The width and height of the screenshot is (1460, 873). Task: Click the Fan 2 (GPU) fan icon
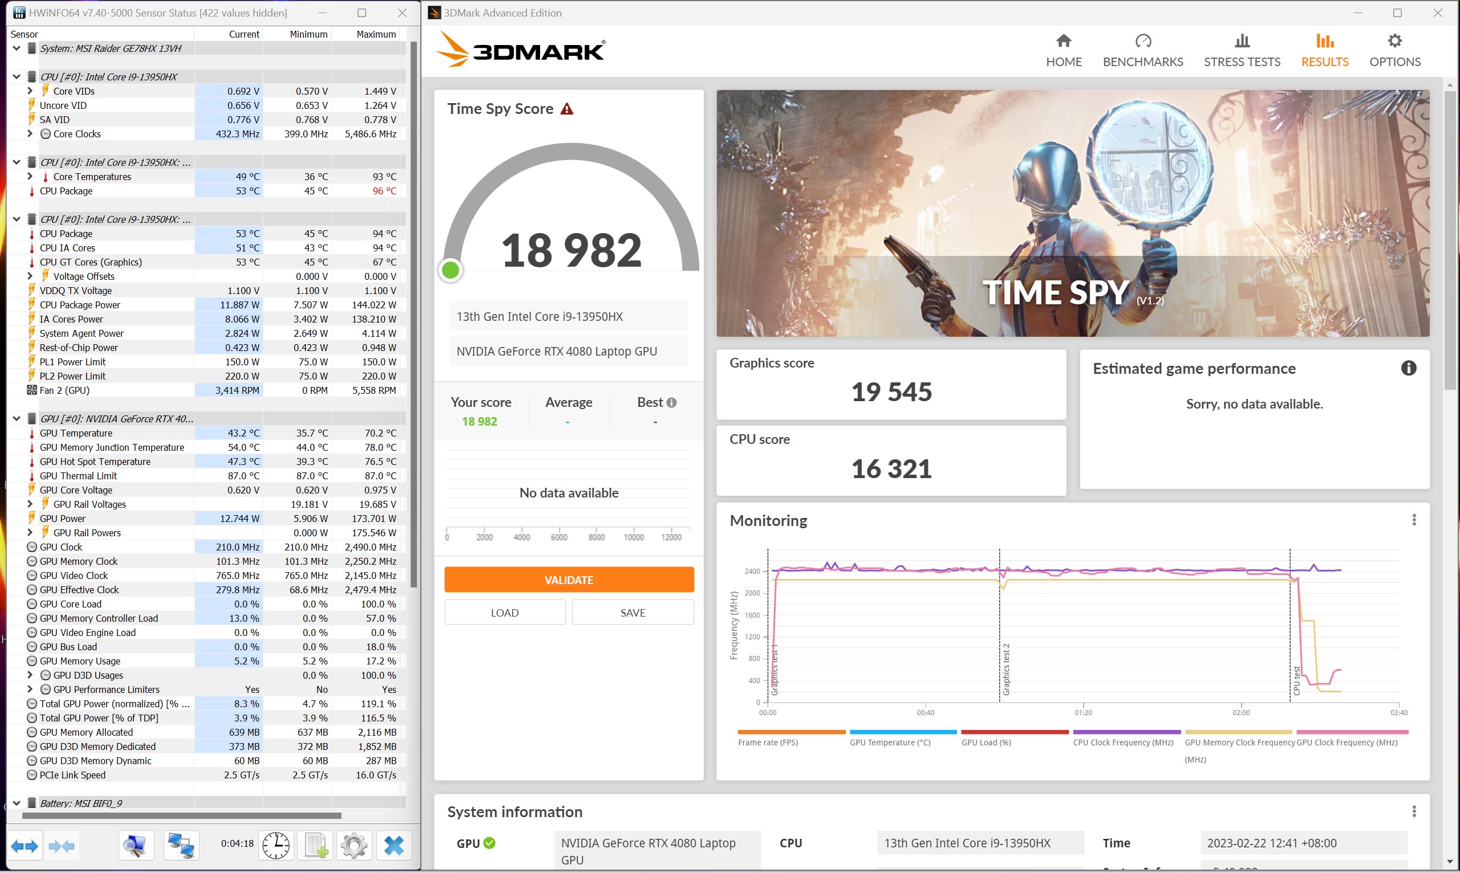pos(32,390)
